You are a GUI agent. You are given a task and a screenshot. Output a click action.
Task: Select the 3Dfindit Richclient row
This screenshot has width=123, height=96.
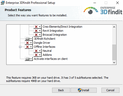click(45, 39)
